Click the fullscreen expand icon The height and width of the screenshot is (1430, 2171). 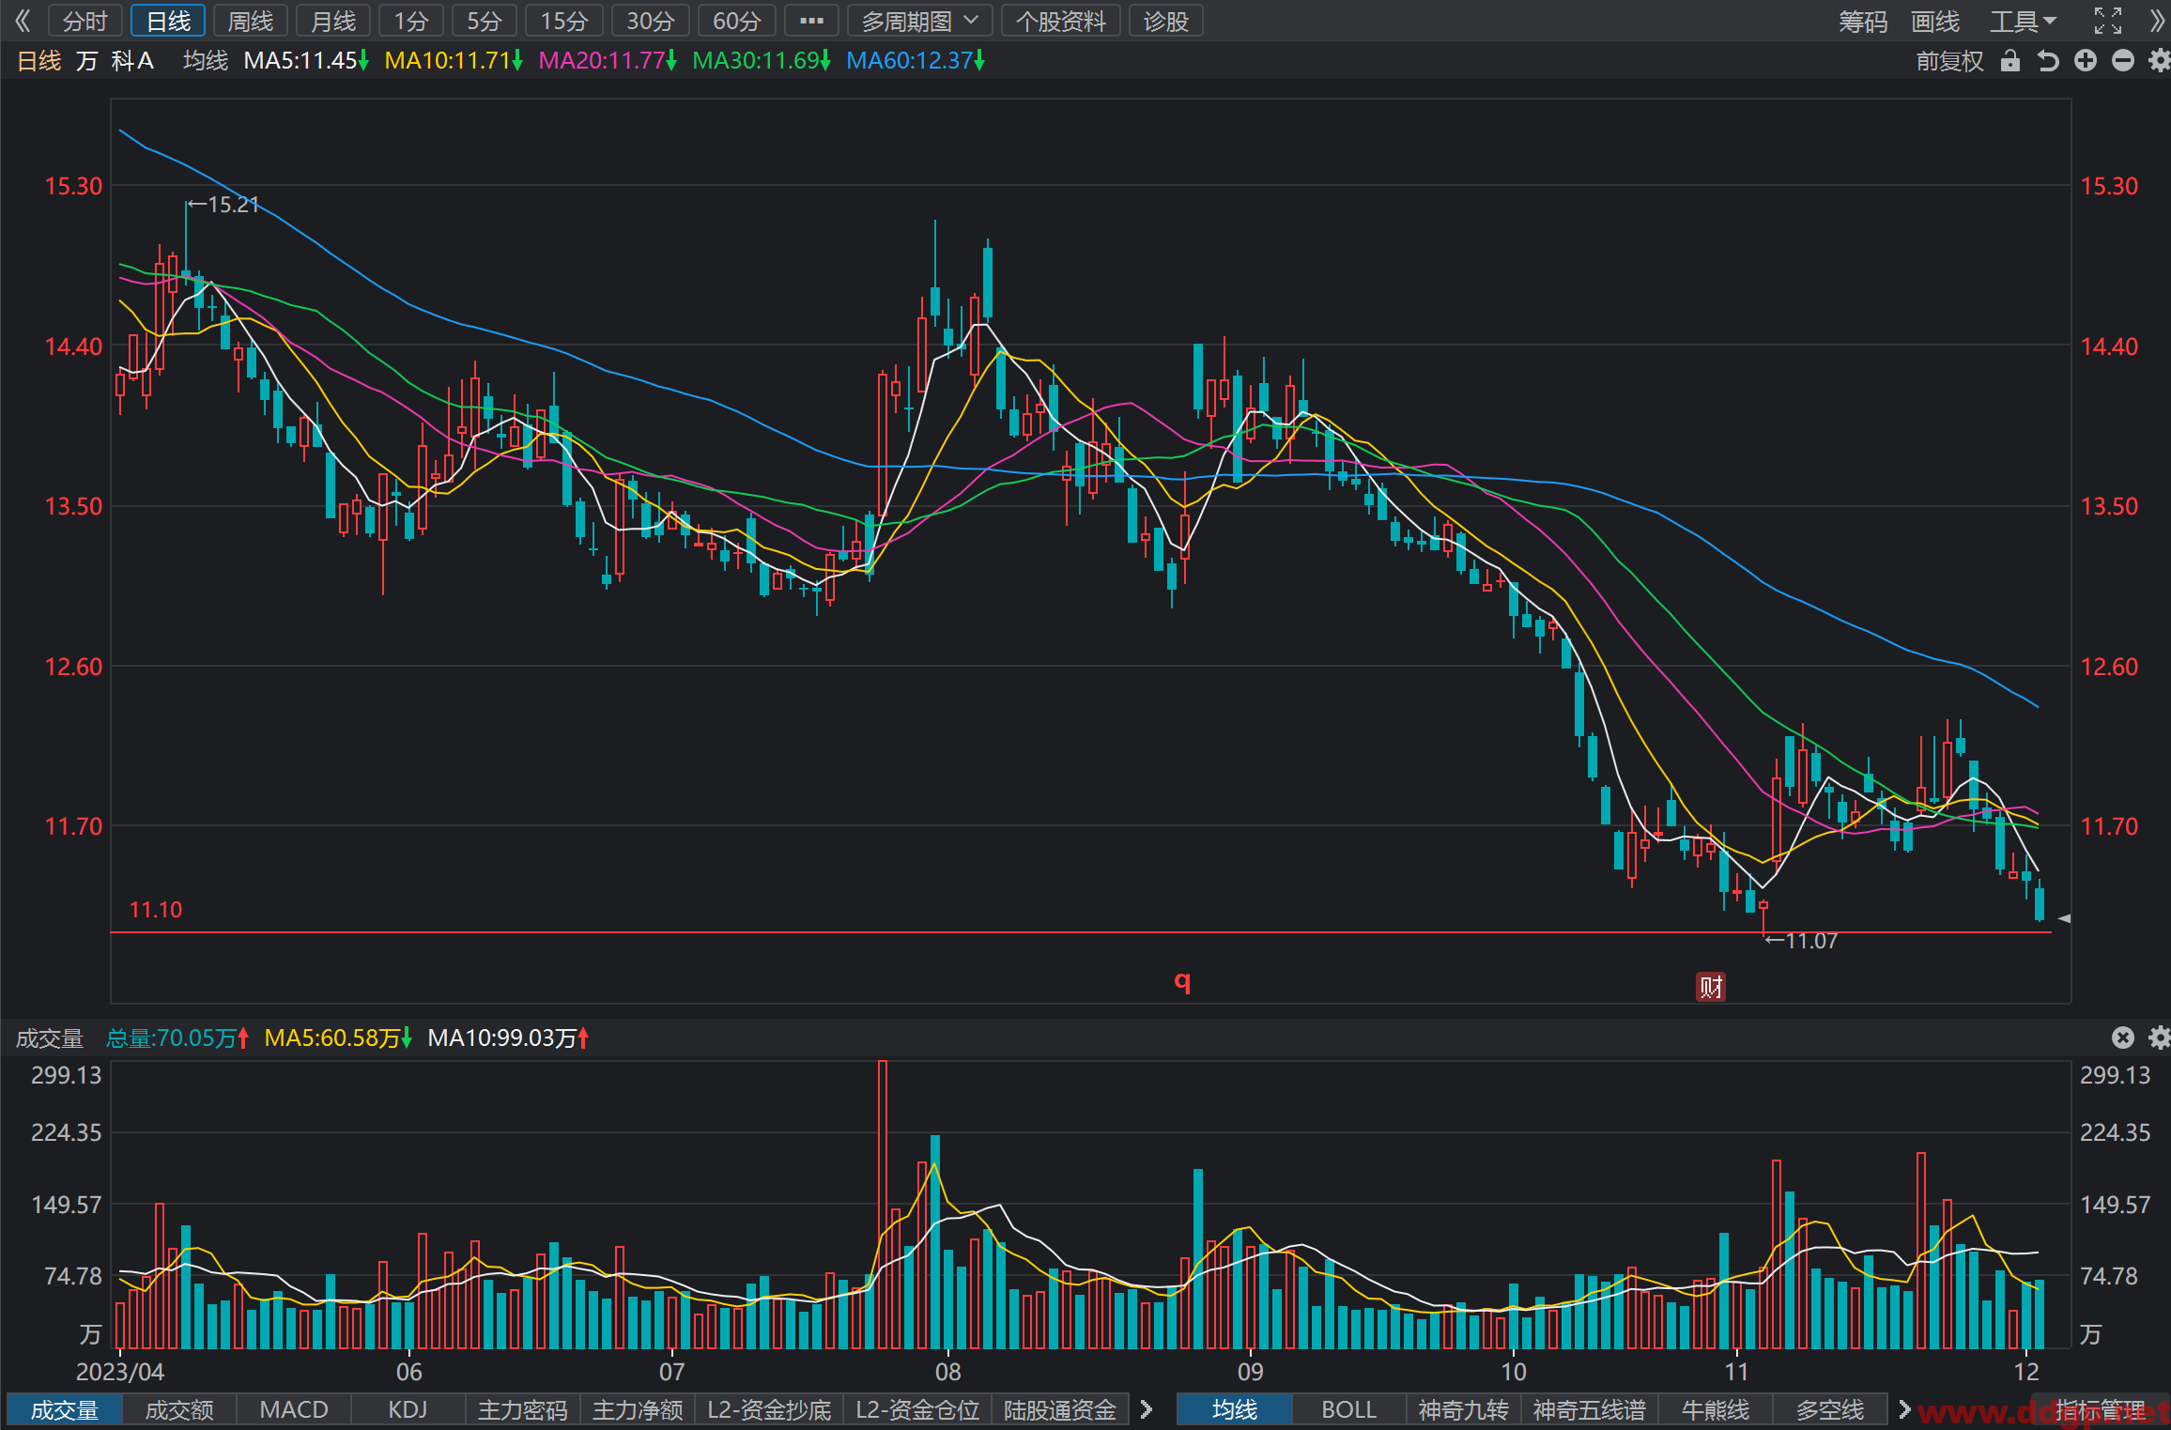click(x=2108, y=21)
